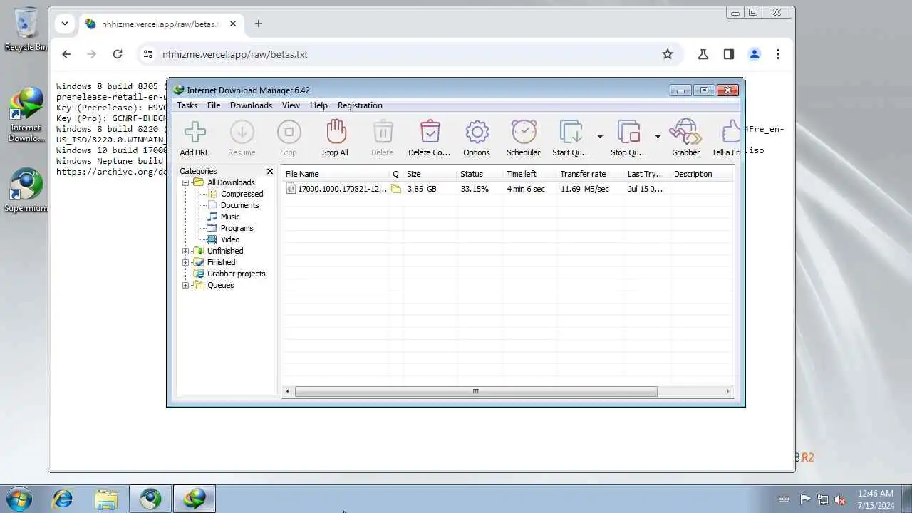Open IDM Options gear icon
The width and height of the screenshot is (912, 513).
click(477, 133)
